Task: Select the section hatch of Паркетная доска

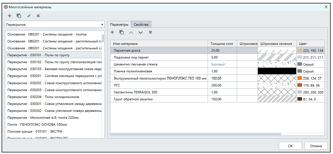Action: point(277,50)
